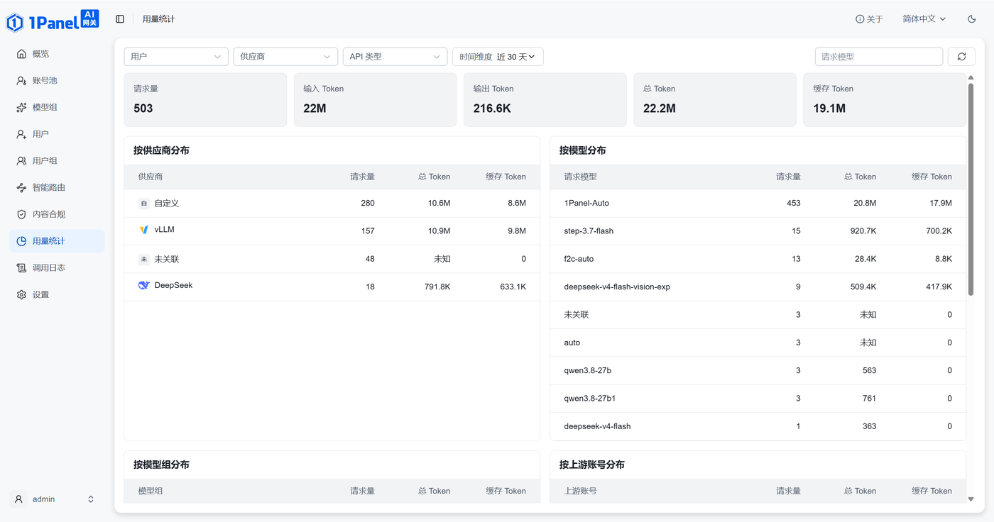Open the 时间维度 近 30 天 dropdown
Screen dimensions: 994x522
(498, 57)
